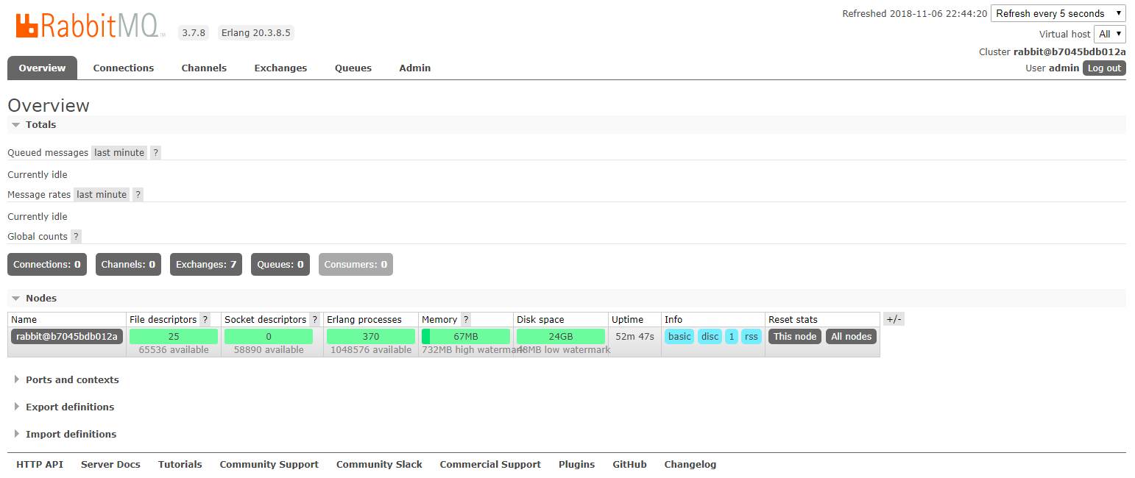Open the refresh interval dropdown
Image resolution: width=1135 pixels, height=478 pixels.
1058,13
